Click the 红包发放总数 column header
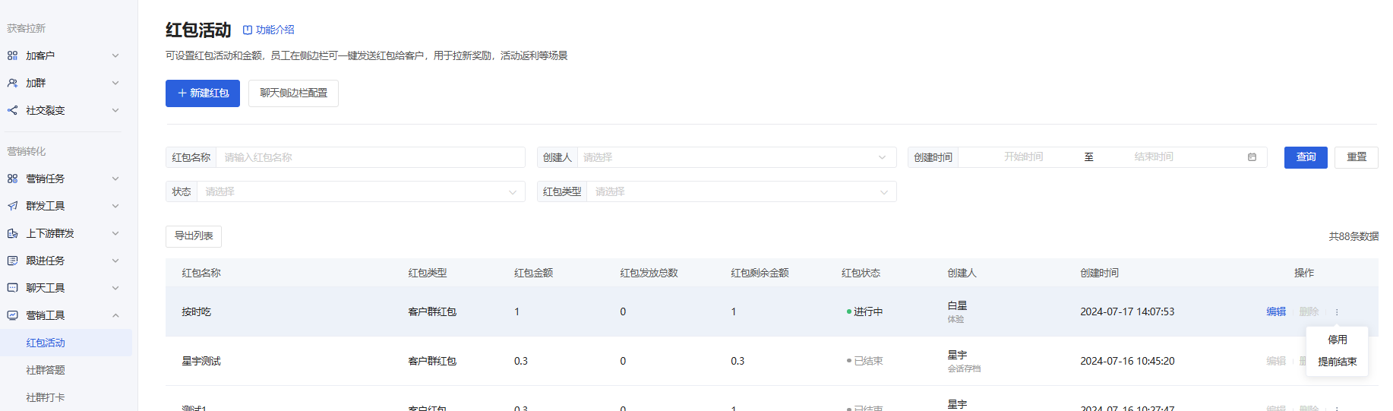The width and height of the screenshot is (1393, 411). (x=649, y=273)
